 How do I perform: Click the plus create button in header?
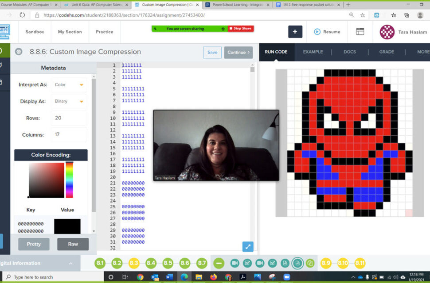tap(295, 32)
